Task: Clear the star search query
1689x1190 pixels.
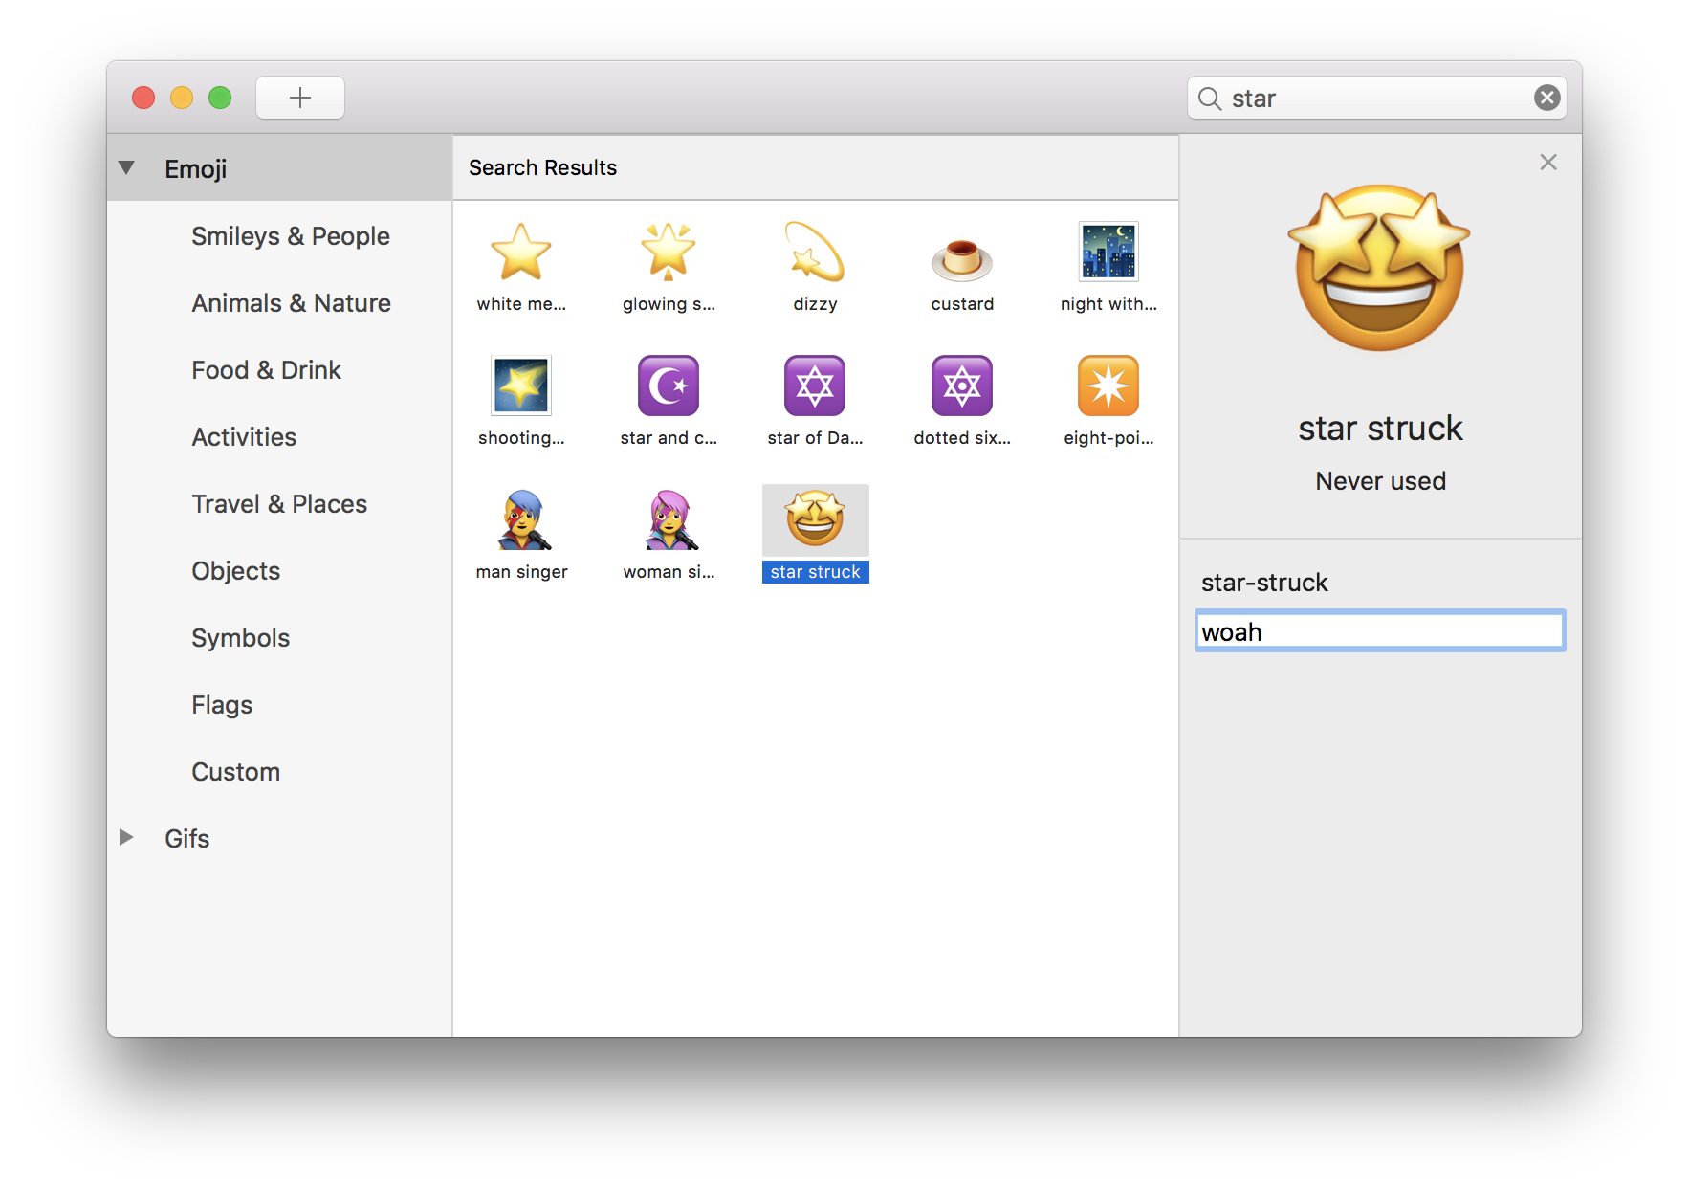Action: pos(1546,98)
